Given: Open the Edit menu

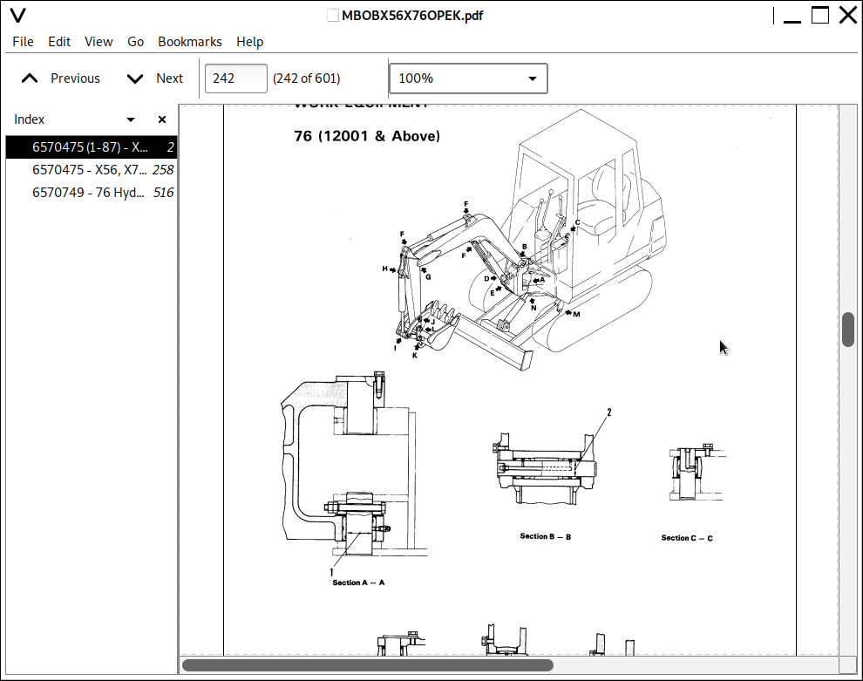Looking at the screenshot, I should click(59, 42).
